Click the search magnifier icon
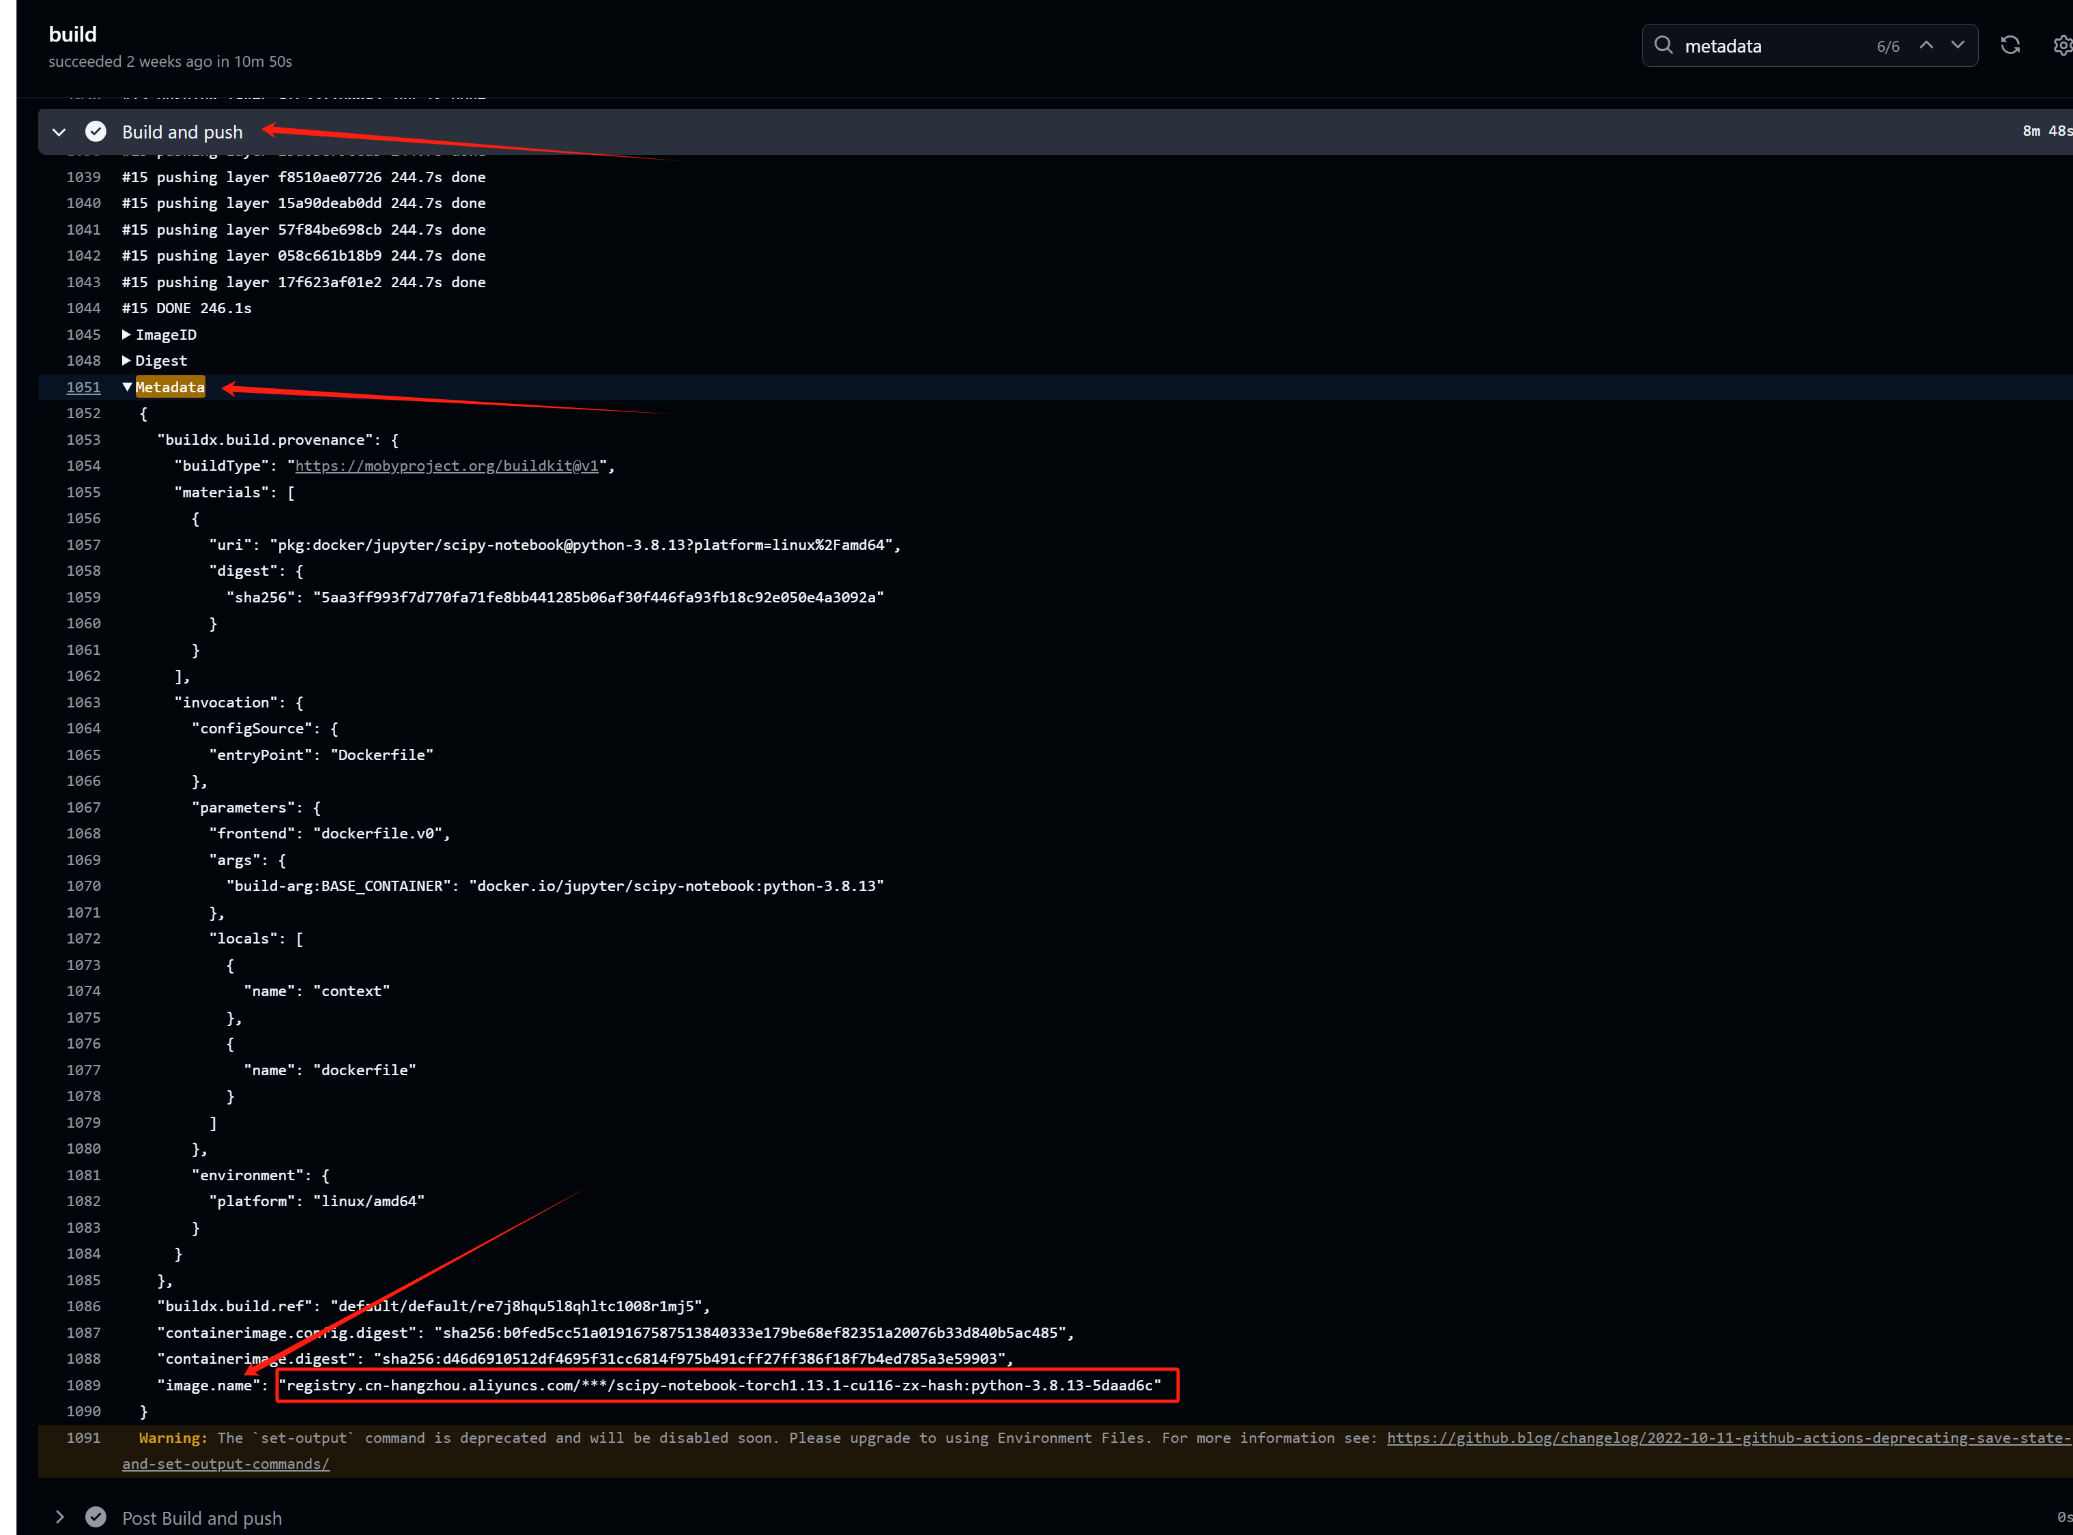 pyautogui.click(x=1663, y=44)
